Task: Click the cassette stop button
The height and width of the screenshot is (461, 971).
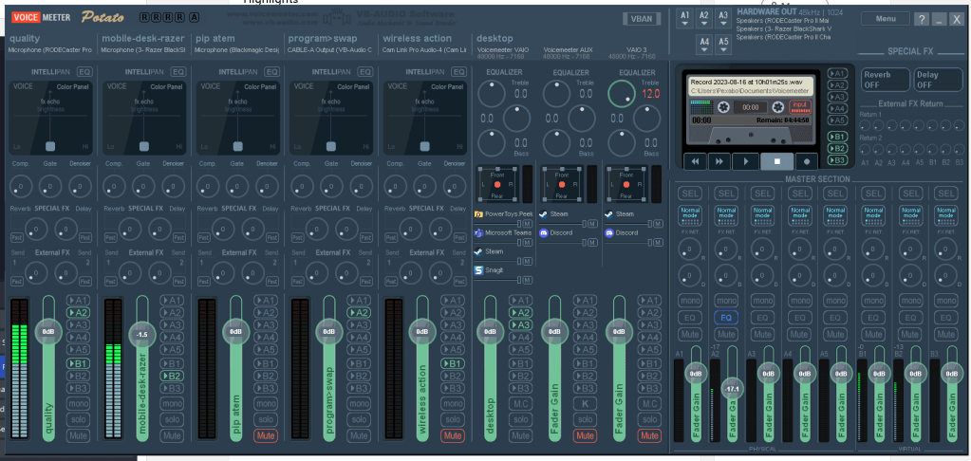Action: [776, 161]
